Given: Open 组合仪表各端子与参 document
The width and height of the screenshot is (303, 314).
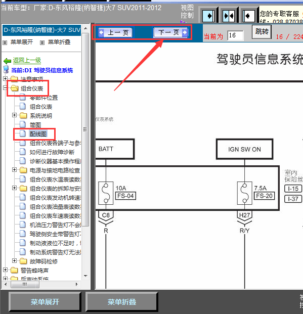Looking at the screenshot, I should coord(55,143).
